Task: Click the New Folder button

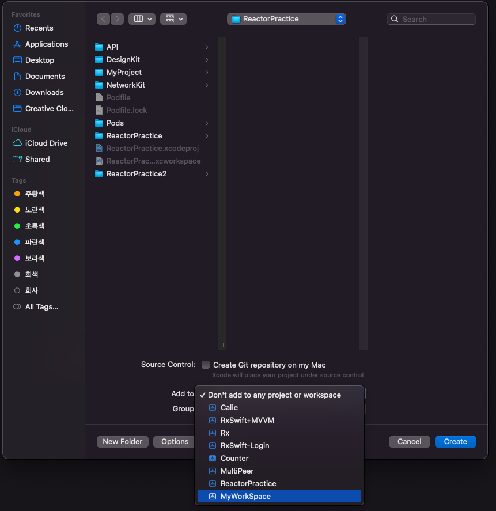Action: pyautogui.click(x=123, y=442)
